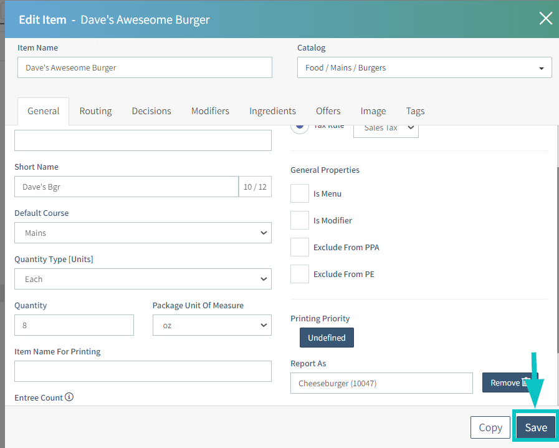Open Package Unit Of Measure dropdown
The height and width of the screenshot is (448, 559).
pos(212,325)
